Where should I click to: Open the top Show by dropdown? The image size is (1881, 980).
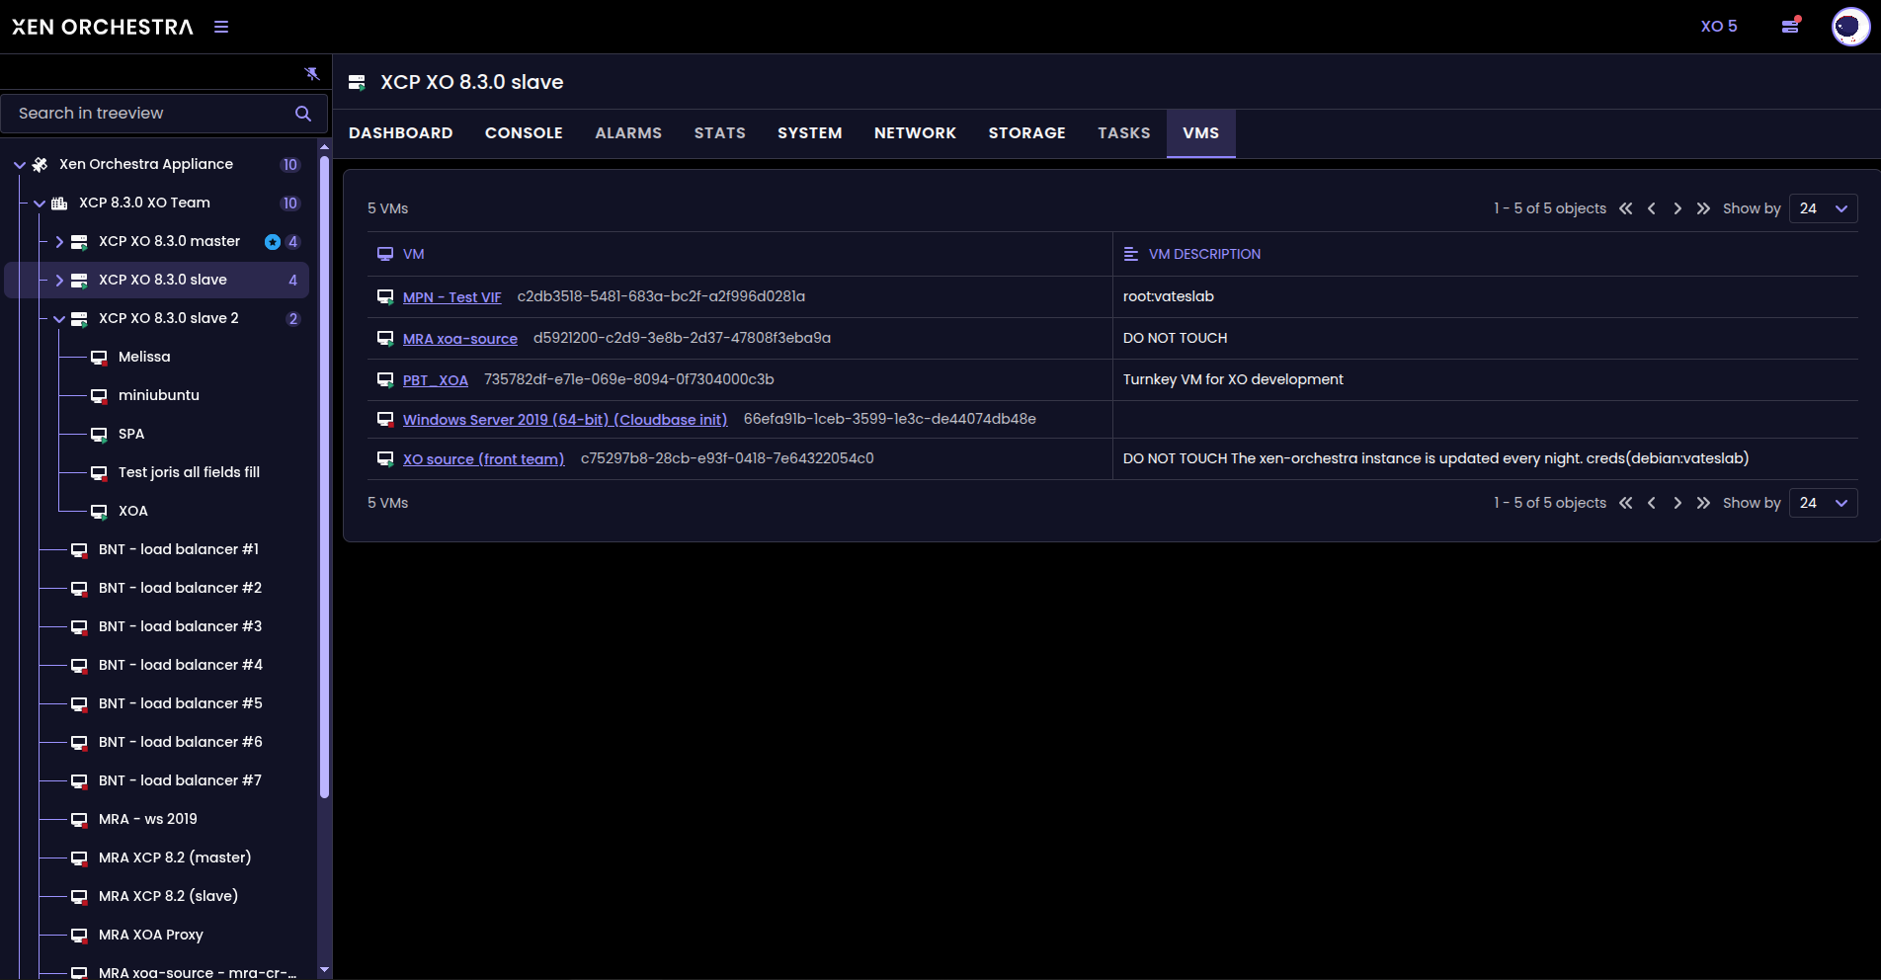tap(1823, 208)
